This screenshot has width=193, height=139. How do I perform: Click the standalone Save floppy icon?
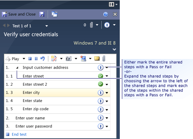pos(42,14)
